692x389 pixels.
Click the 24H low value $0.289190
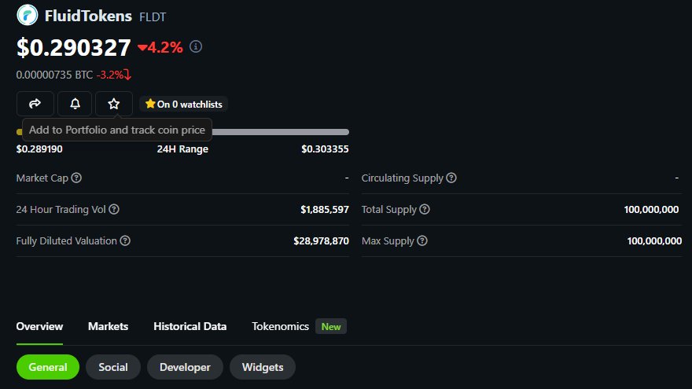pyautogui.click(x=39, y=149)
